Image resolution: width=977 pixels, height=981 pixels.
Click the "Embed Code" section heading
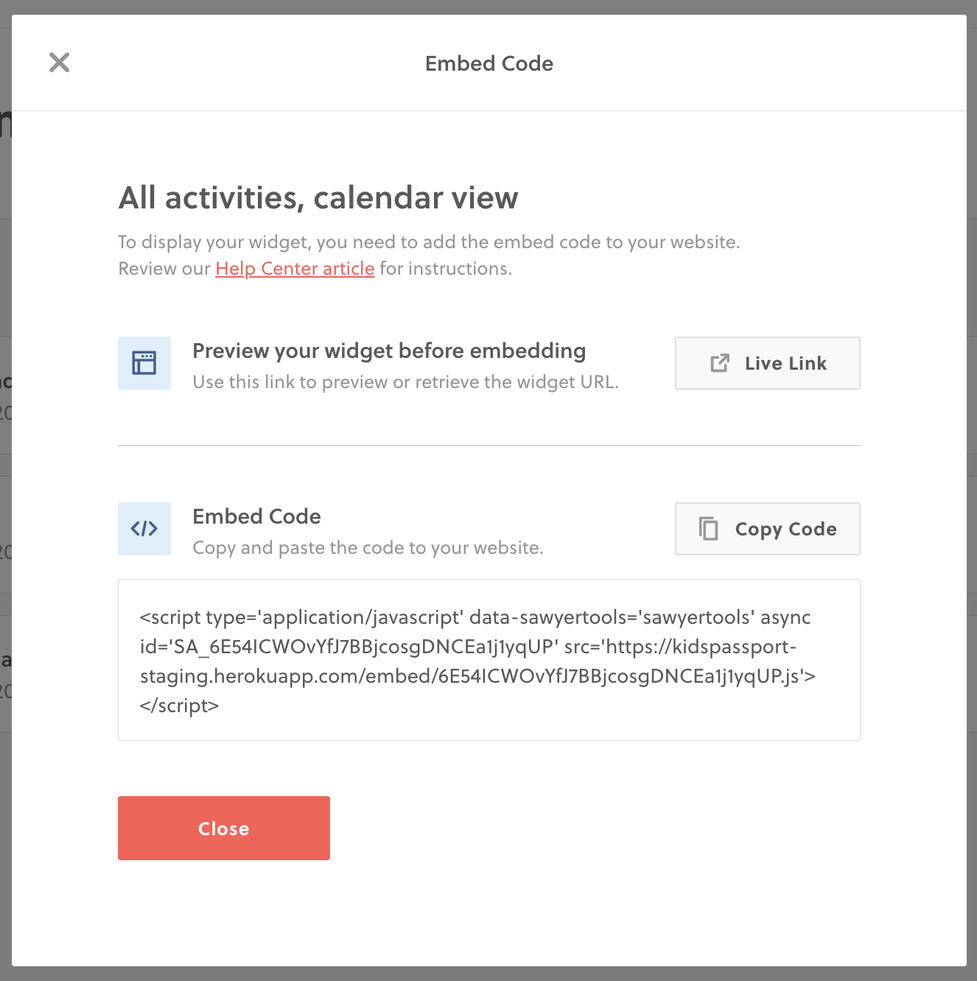click(256, 516)
